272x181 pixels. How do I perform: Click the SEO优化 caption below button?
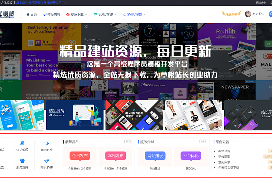(191, 169)
